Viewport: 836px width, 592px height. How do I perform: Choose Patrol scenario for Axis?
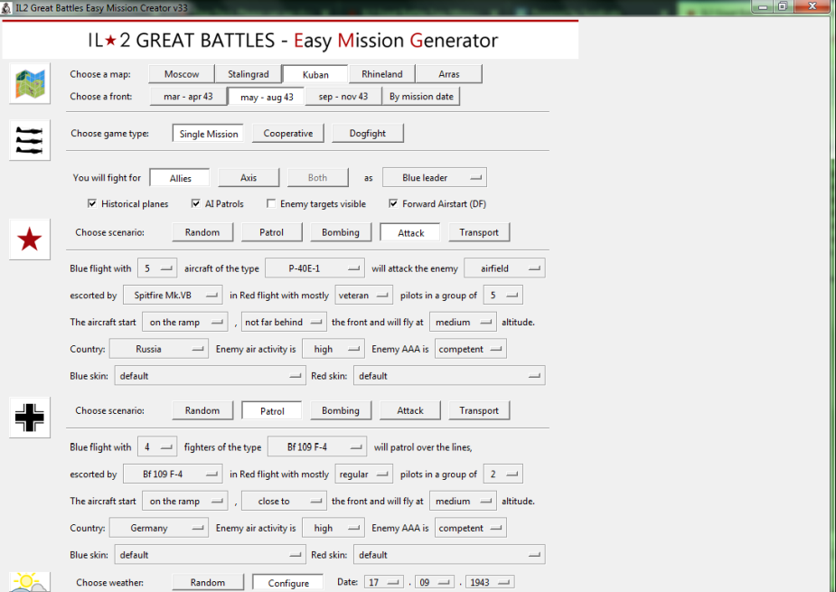pyautogui.click(x=271, y=410)
